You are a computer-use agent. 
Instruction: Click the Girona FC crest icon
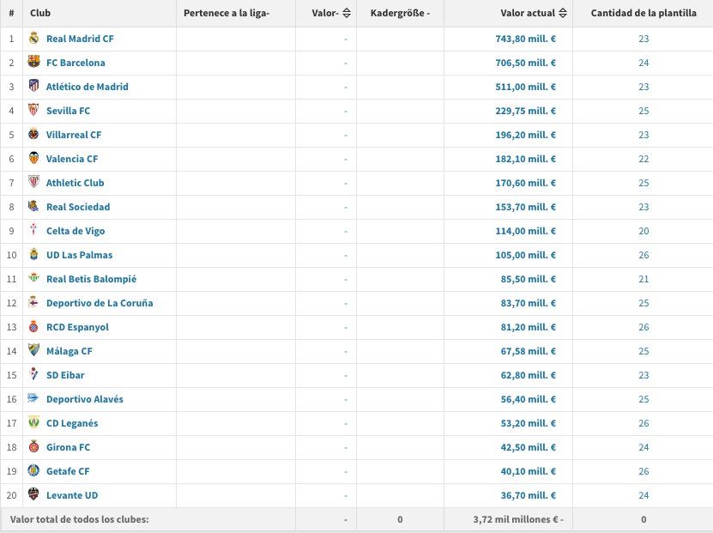point(33,446)
